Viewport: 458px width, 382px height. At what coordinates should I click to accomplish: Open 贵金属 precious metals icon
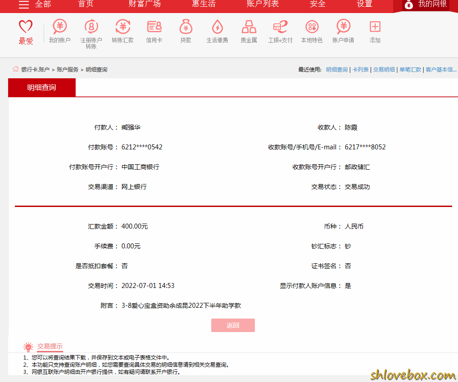[249, 27]
